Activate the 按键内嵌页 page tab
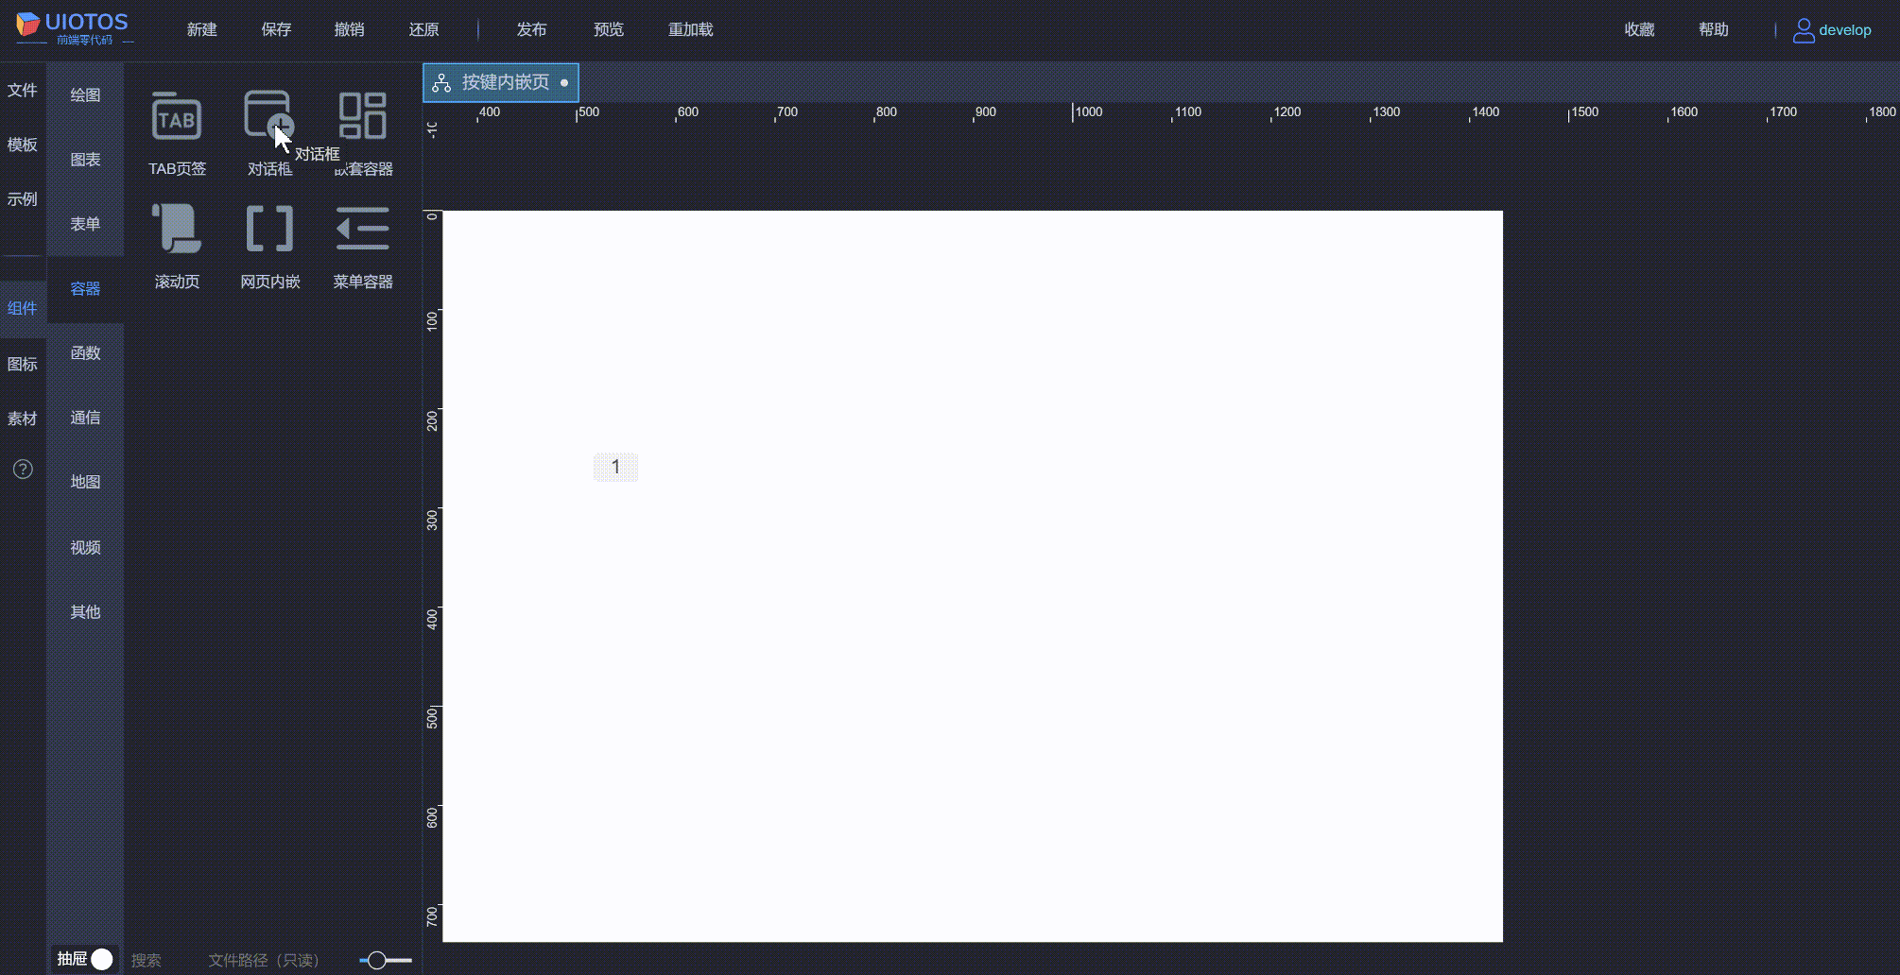 [x=501, y=82]
